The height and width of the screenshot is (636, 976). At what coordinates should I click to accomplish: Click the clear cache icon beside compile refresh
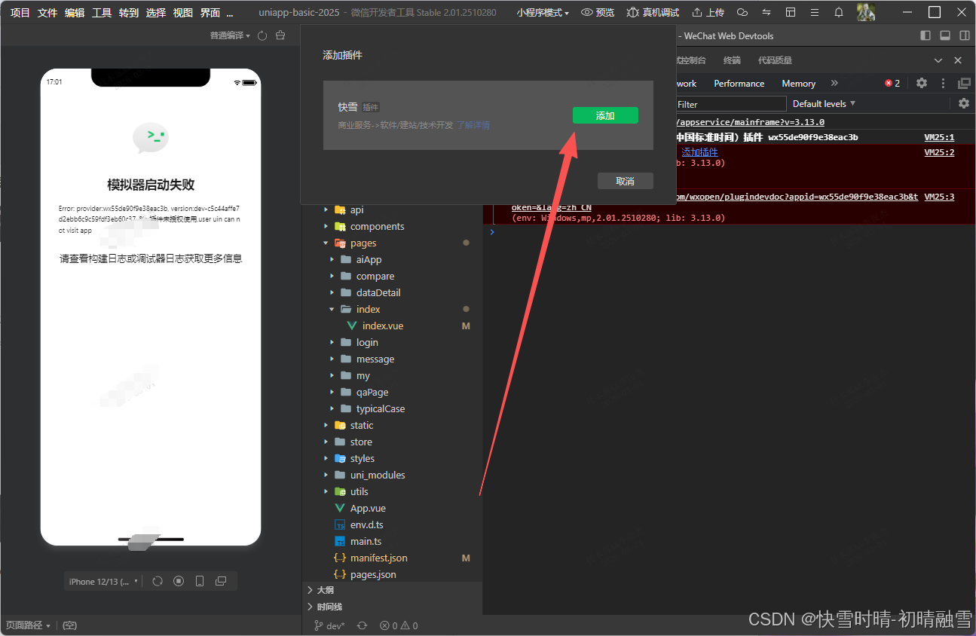point(280,35)
